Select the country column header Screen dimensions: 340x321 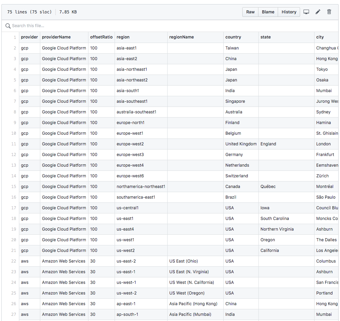click(241, 37)
